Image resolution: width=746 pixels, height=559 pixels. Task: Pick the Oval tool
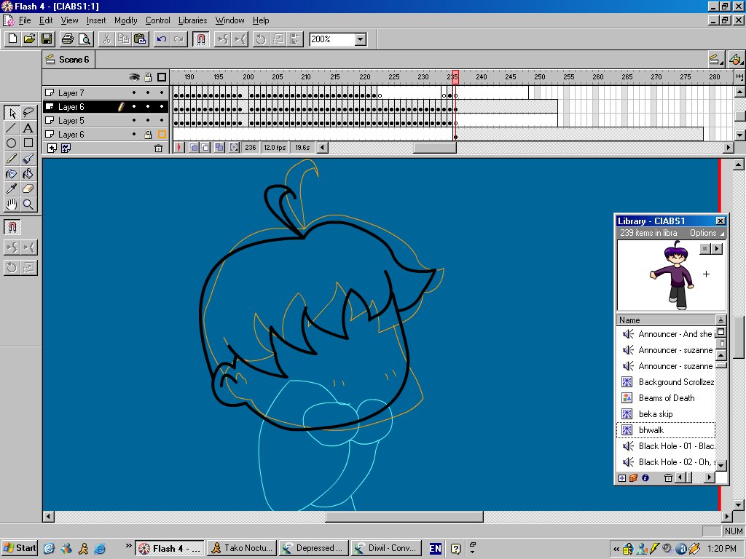12,143
